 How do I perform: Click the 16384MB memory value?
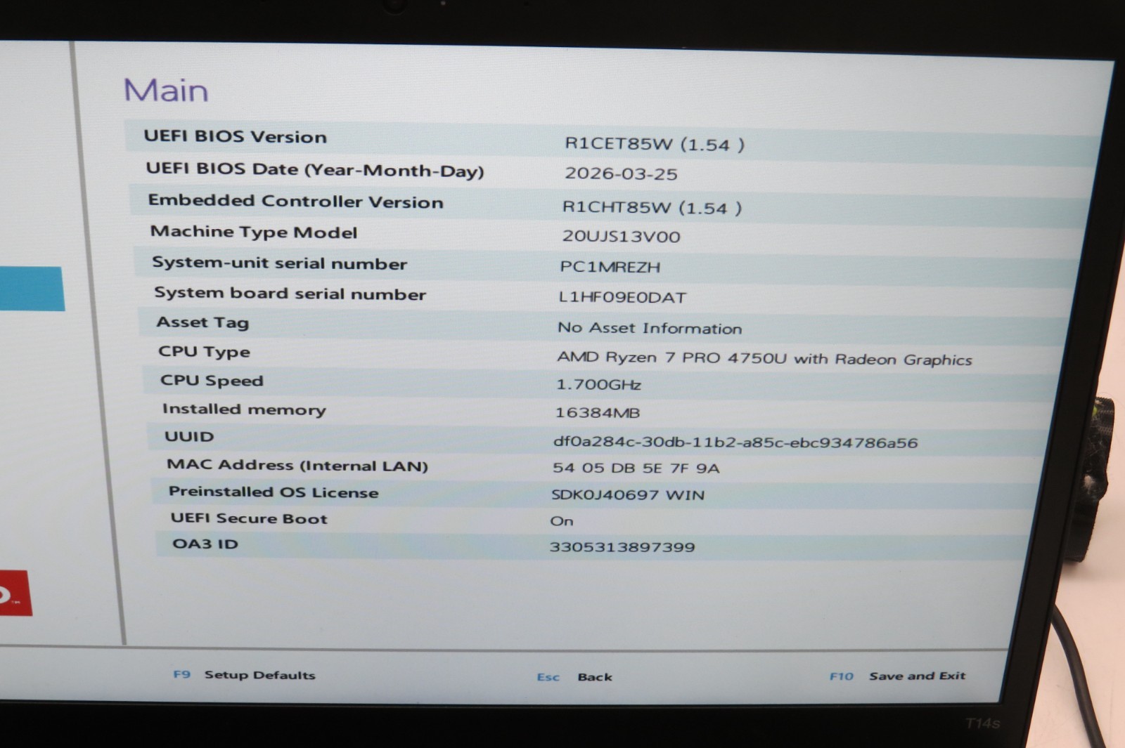pos(598,413)
